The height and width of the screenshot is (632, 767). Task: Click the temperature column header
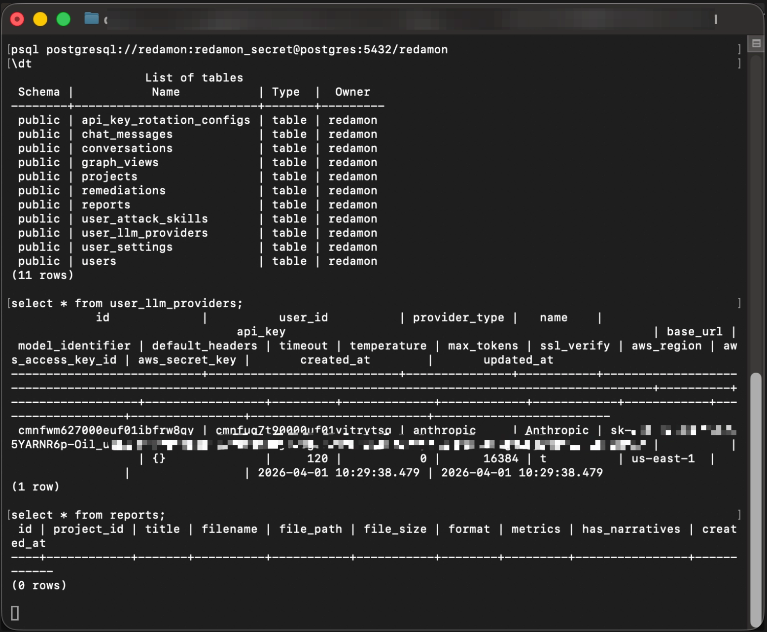(388, 346)
